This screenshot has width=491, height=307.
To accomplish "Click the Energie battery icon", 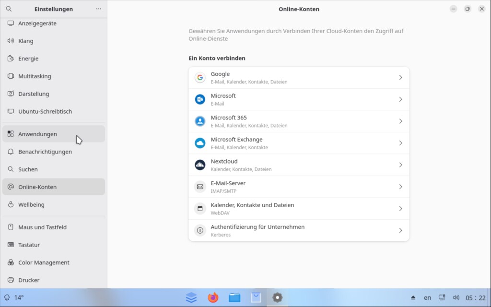I will coord(11,58).
